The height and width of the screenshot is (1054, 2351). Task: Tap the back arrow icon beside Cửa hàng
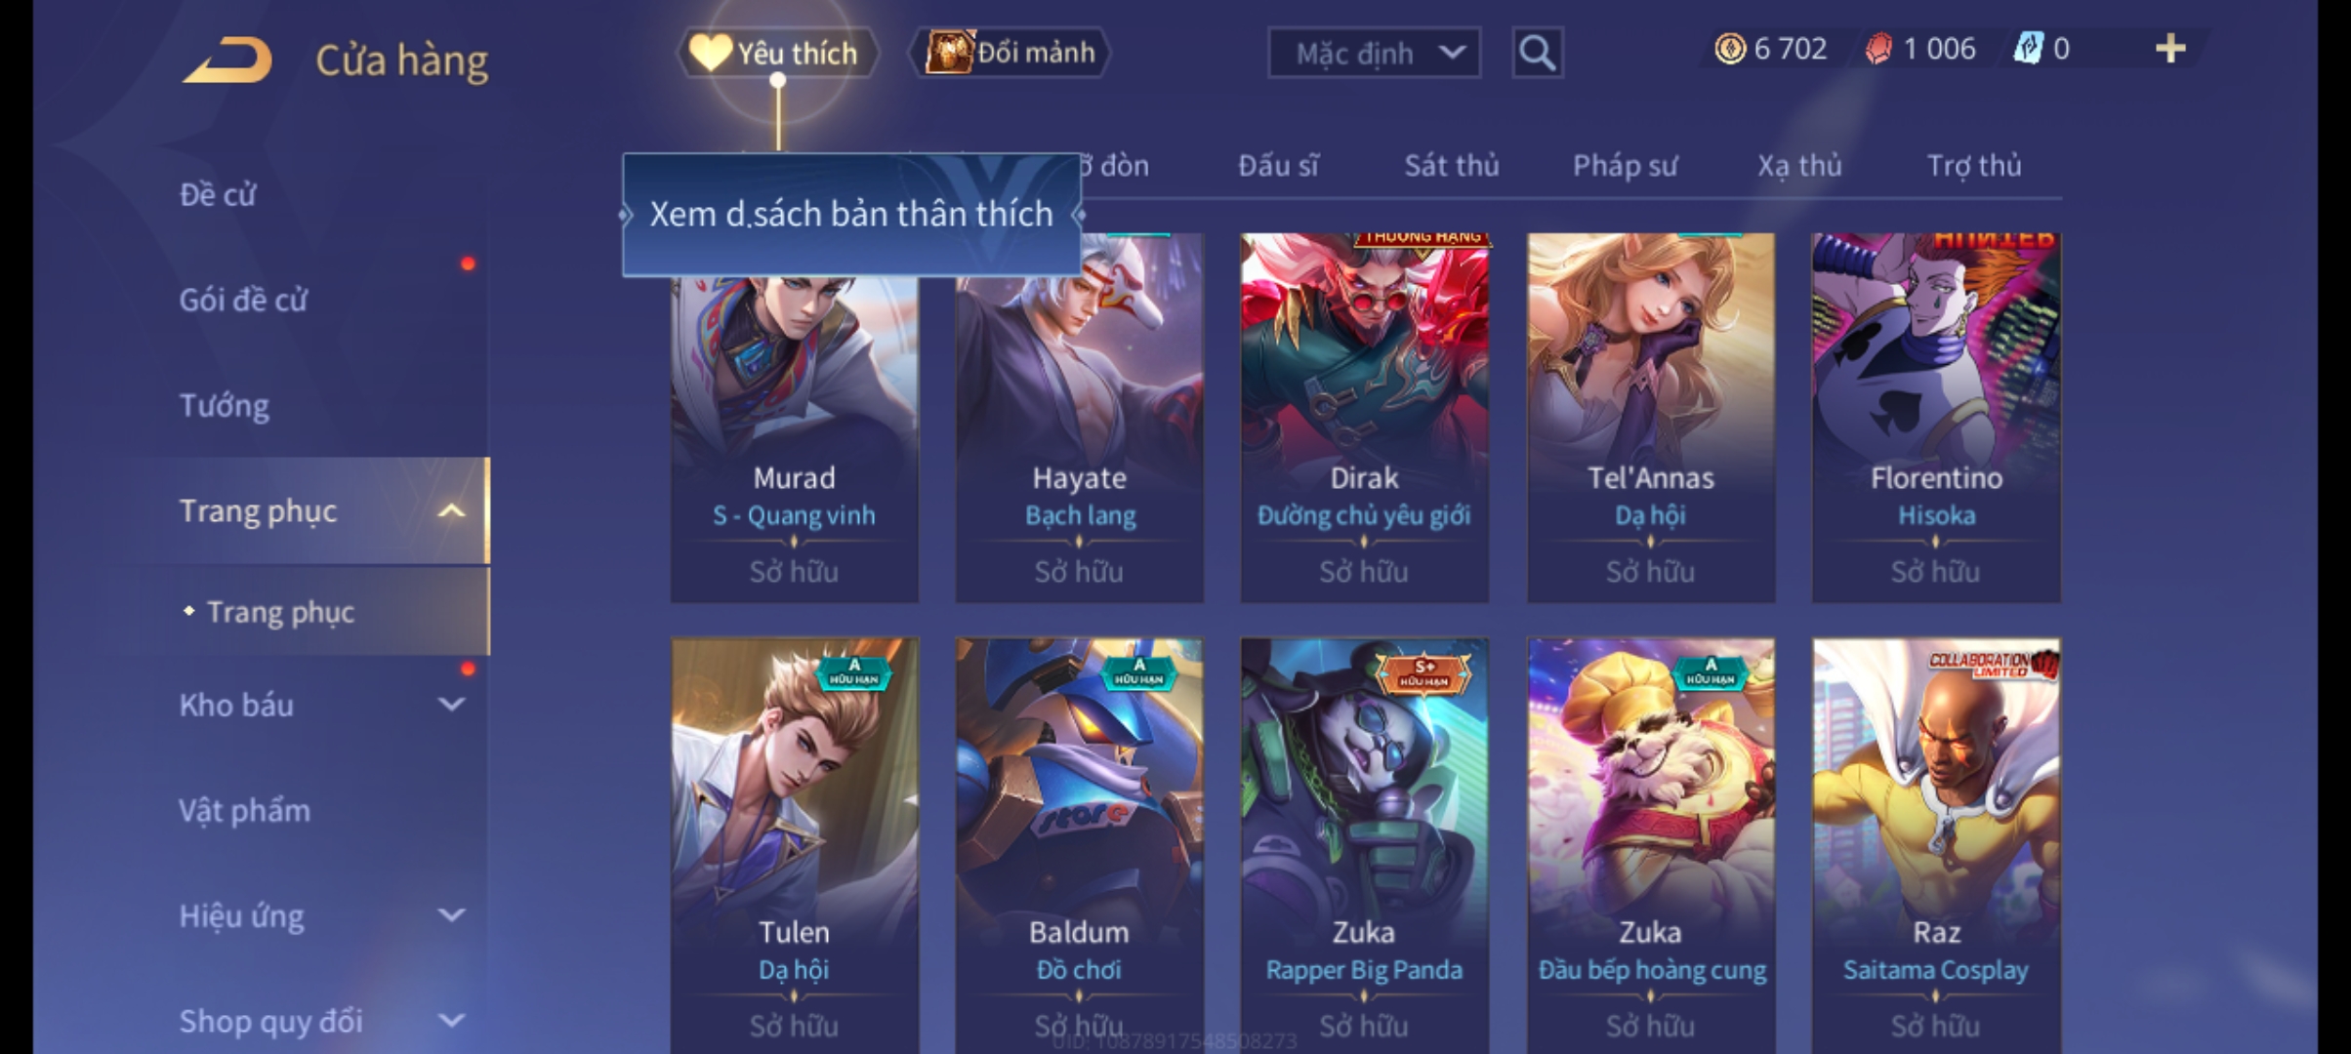click(227, 61)
